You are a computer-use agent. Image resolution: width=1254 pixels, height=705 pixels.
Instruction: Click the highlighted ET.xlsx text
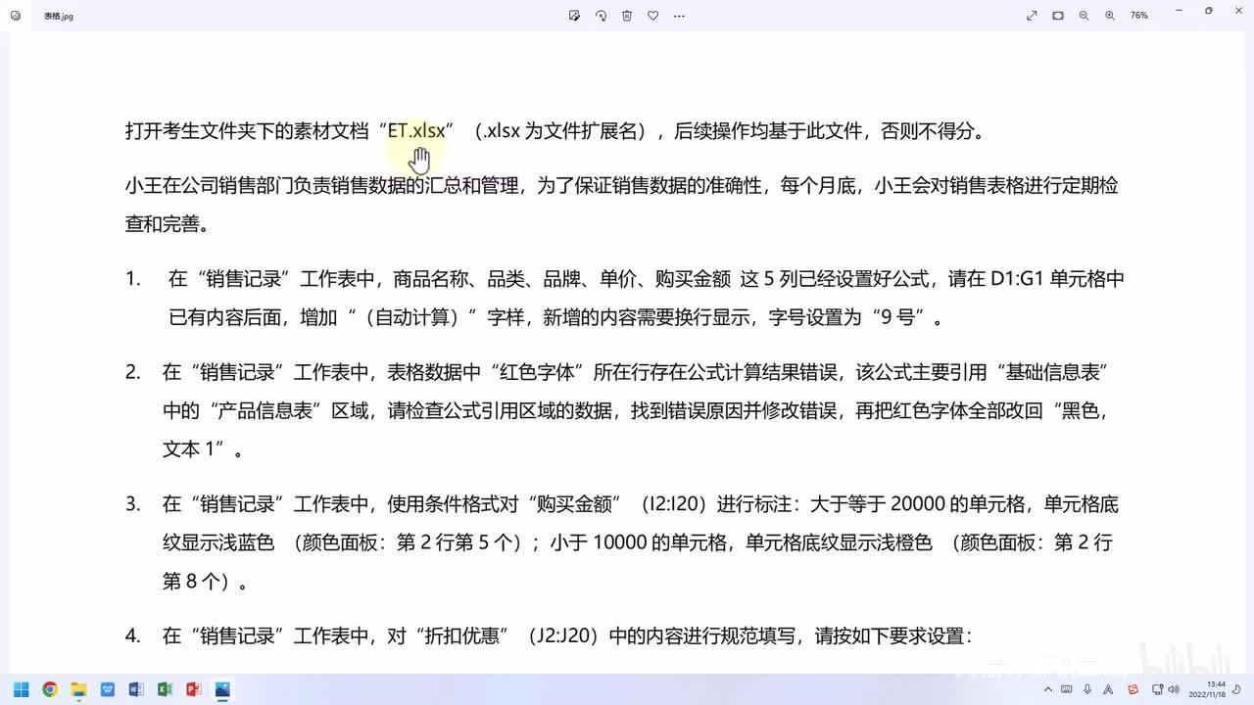(x=416, y=130)
